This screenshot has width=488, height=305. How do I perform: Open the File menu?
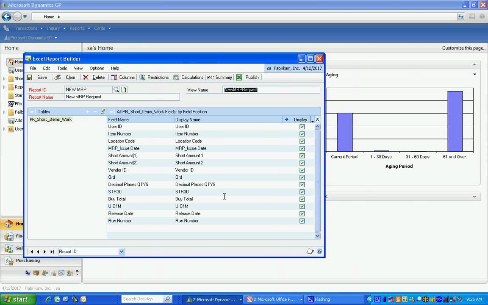pyautogui.click(x=33, y=68)
